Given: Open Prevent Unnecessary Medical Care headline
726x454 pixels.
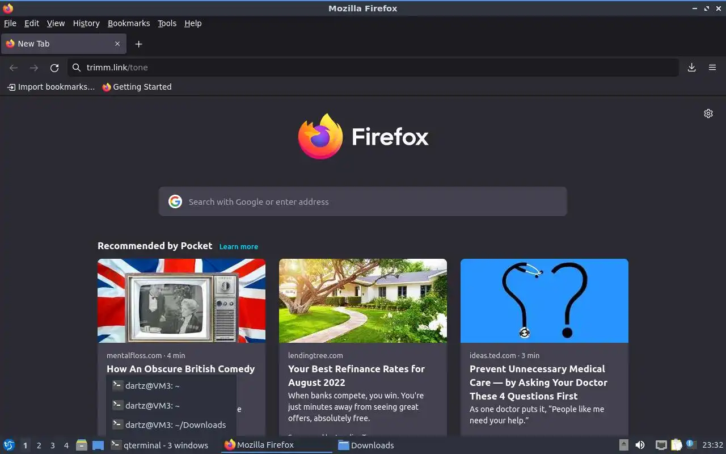Looking at the screenshot, I should tap(538, 382).
